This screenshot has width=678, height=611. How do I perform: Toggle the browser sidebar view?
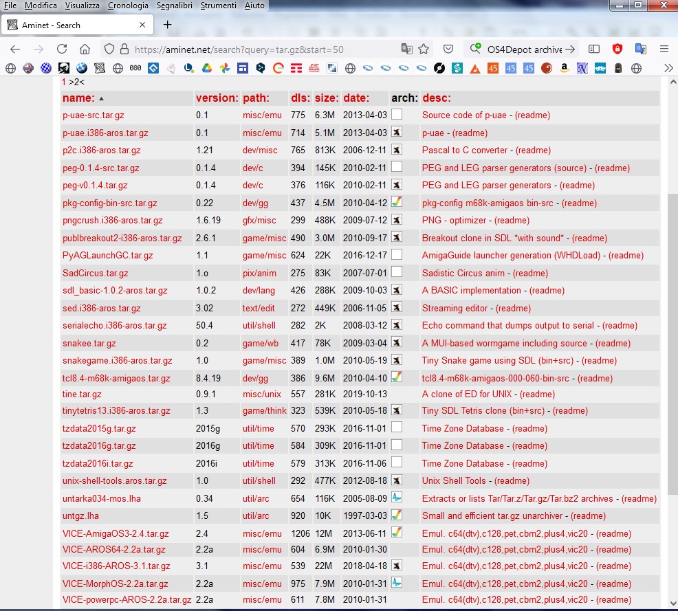pyautogui.click(x=594, y=49)
